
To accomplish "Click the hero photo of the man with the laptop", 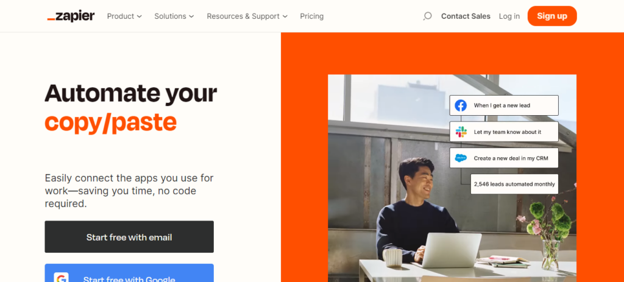I will pos(452,178).
